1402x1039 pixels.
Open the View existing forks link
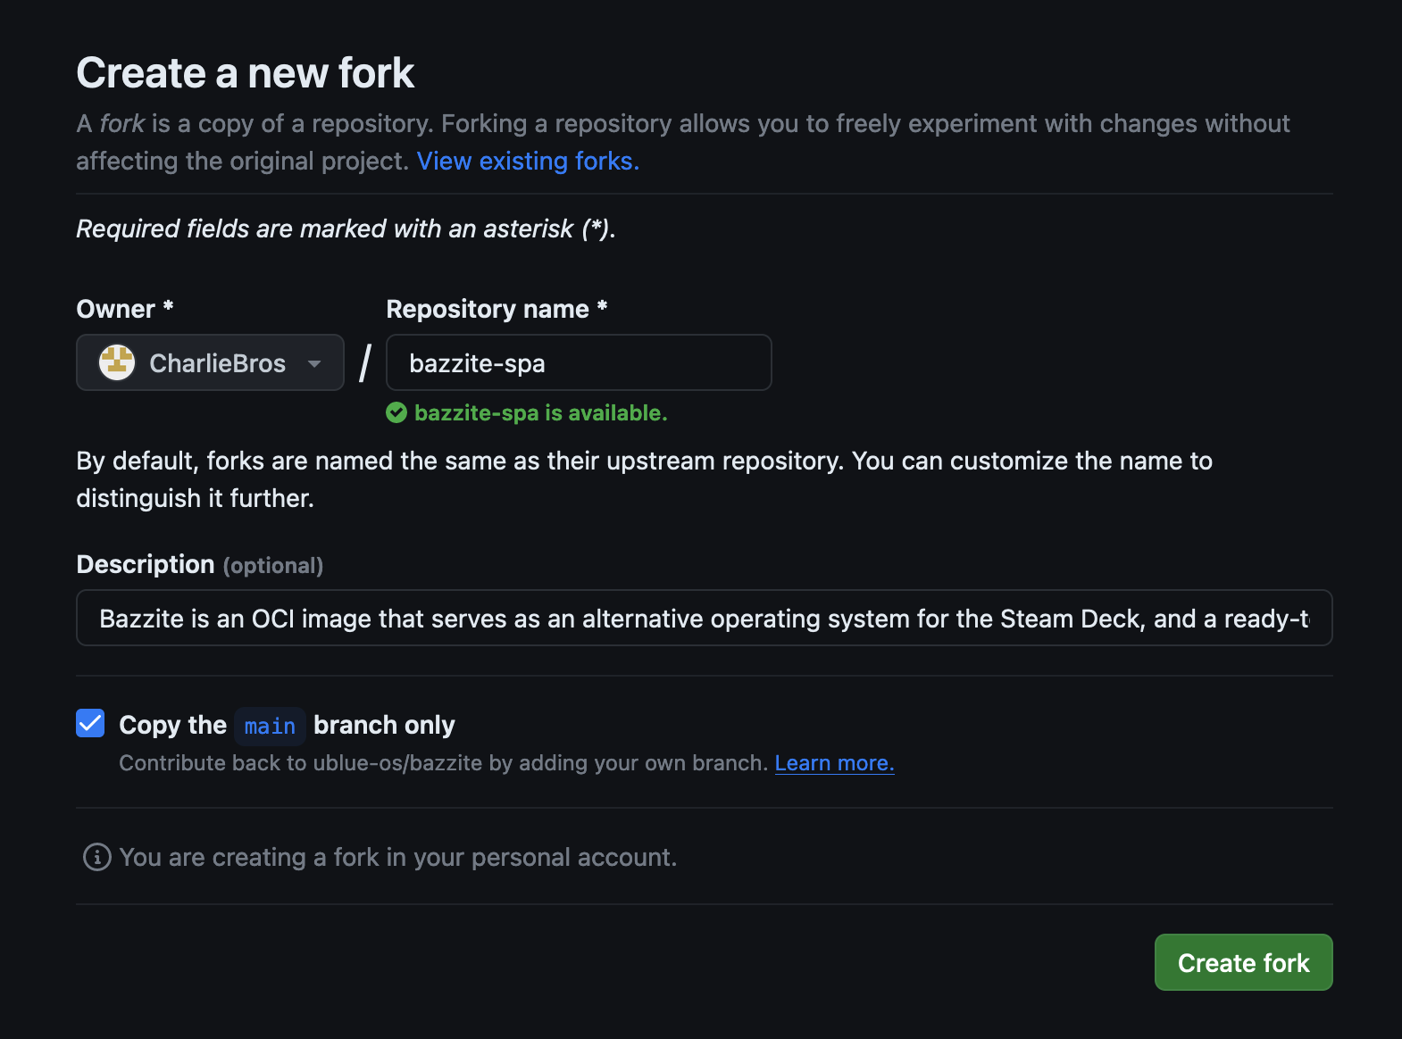click(x=528, y=161)
